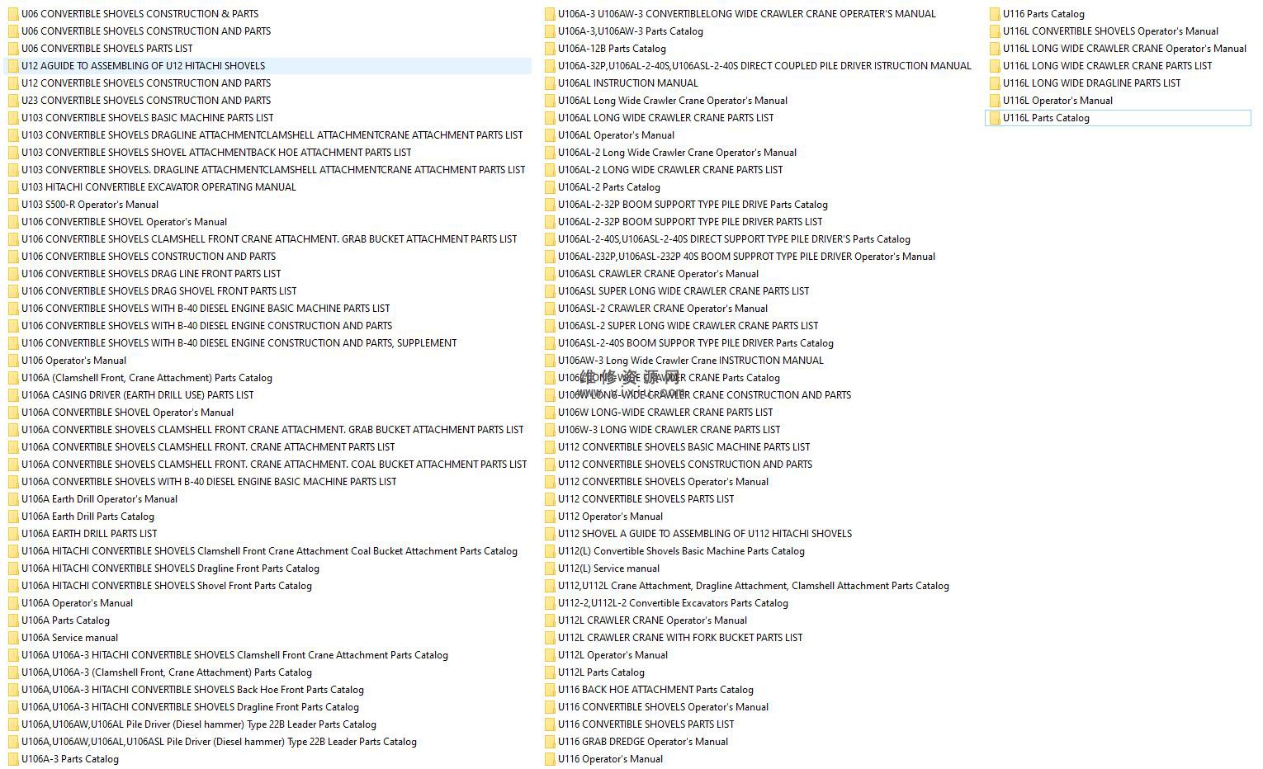
Task: Click folder icon of U116 Parts Catalog
Action: (x=995, y=14)
